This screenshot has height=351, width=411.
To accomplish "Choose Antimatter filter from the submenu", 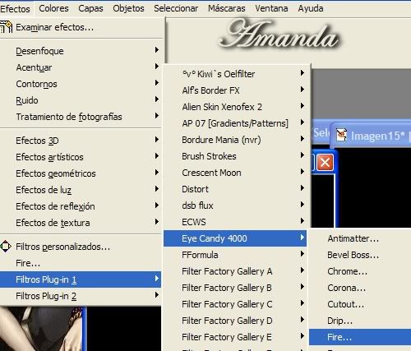I will [x=353, y=238].
